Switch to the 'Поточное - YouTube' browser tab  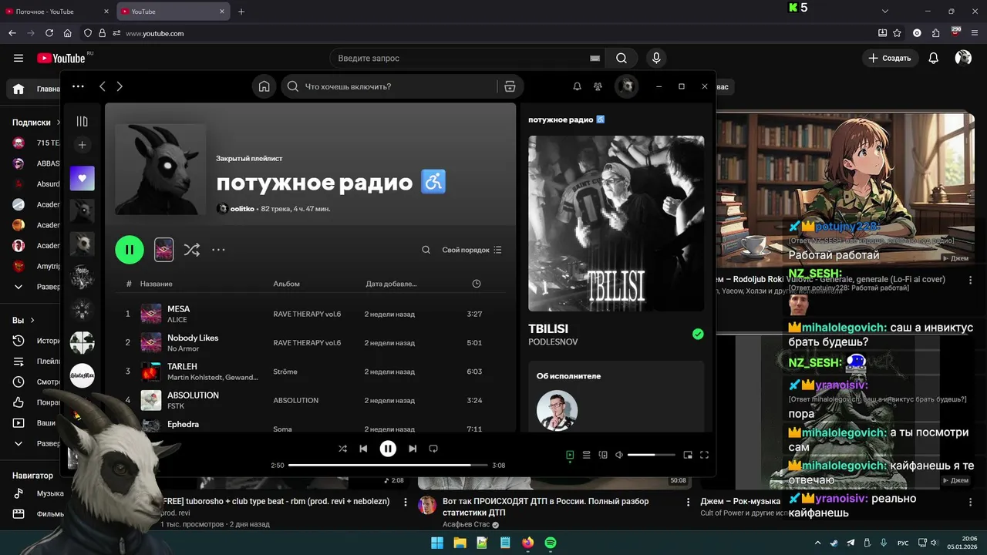point(58,12)
